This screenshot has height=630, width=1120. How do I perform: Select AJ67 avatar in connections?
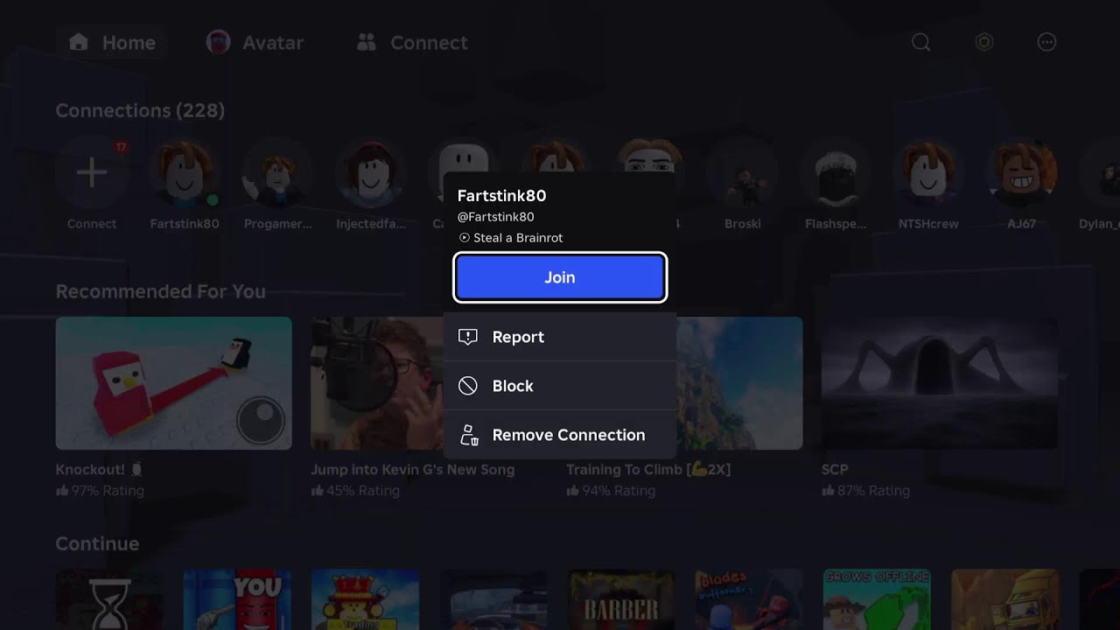(x=1021, y=172)
